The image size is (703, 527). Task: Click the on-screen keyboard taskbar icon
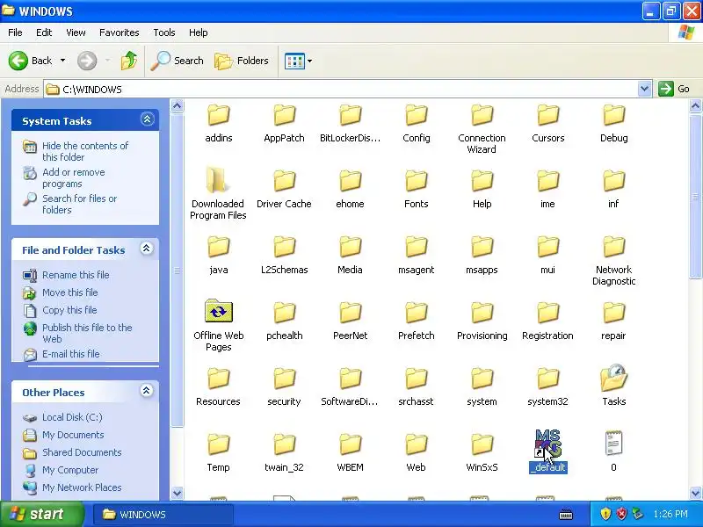566,514
